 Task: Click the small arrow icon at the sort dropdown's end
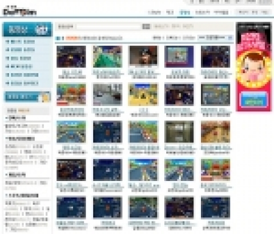pyautogui.click(x=230, y=38)
